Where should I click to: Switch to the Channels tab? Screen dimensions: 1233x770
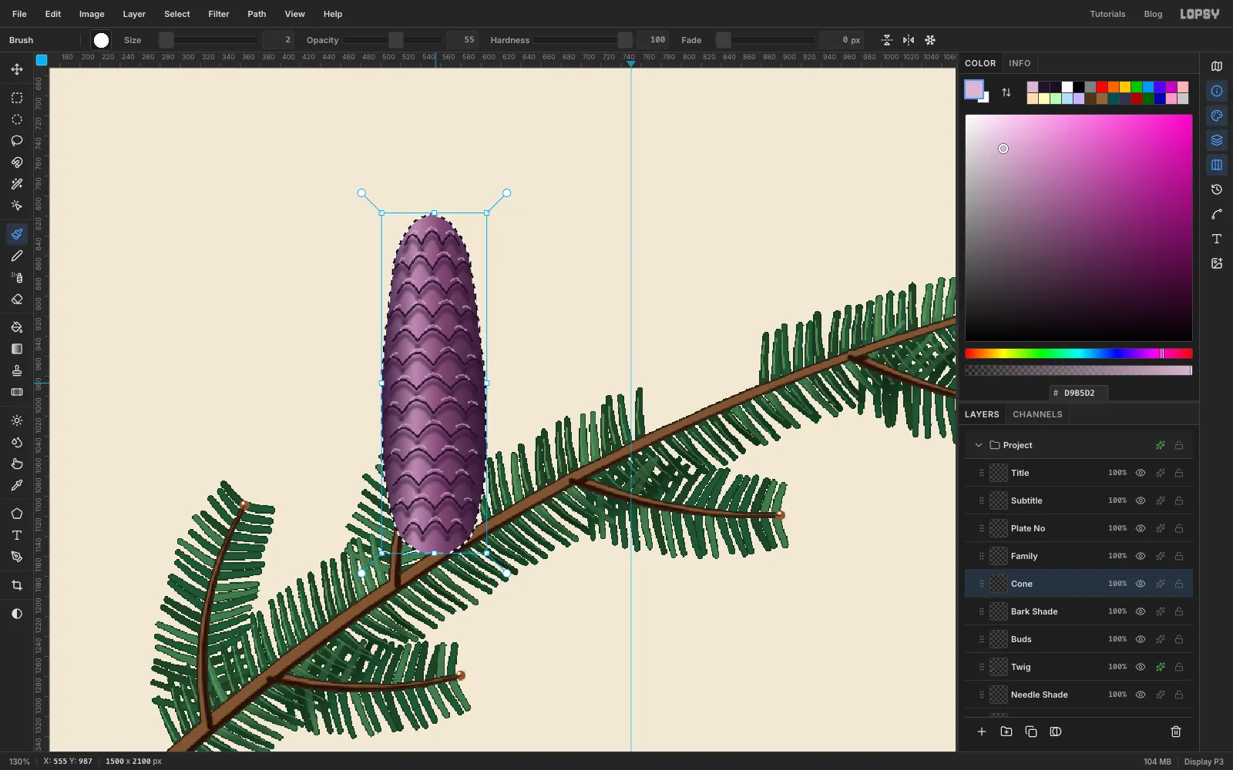(1037, 414)
